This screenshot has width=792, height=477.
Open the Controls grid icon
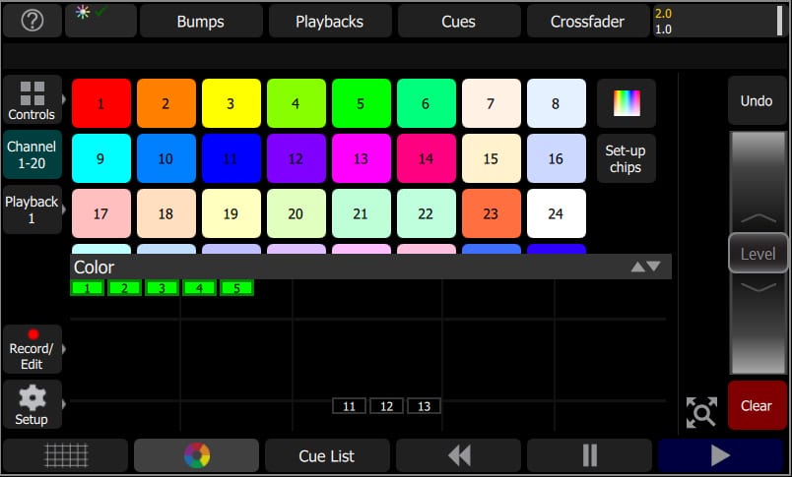tap(32, 101)
